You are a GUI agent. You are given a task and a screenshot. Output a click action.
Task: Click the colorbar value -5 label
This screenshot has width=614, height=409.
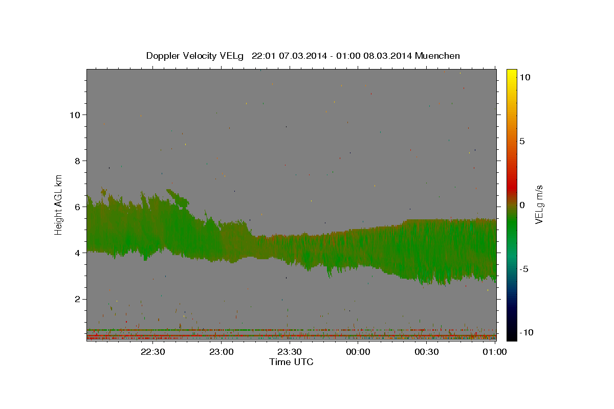tap(523, 269)
